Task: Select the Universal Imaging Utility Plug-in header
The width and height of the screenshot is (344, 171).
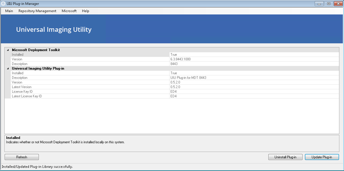Action: (172, 68)
